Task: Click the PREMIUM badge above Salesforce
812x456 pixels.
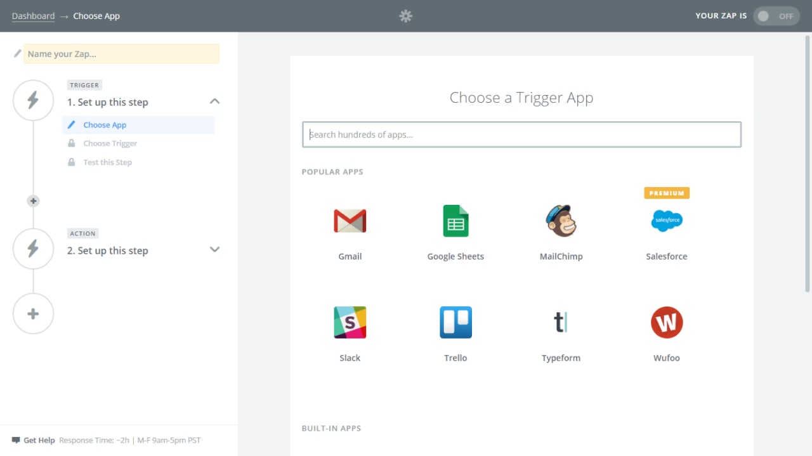Action: (667, 193)
